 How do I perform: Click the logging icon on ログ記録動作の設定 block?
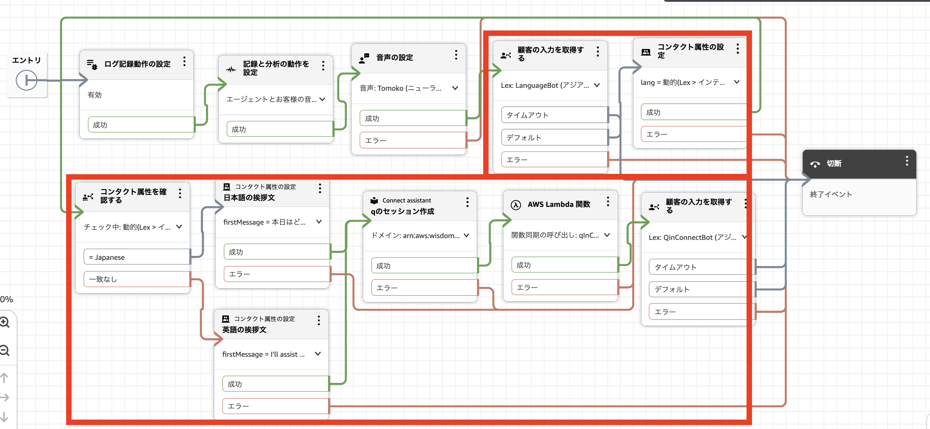tap(92, 65)
